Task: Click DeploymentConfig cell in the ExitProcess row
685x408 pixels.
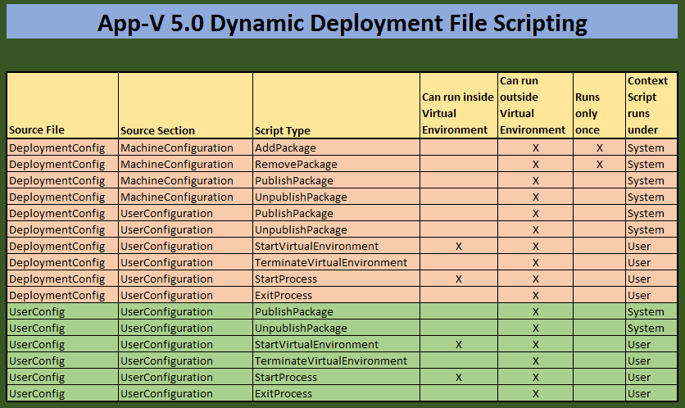Action: pyautogui.click(x=57, y=296)
